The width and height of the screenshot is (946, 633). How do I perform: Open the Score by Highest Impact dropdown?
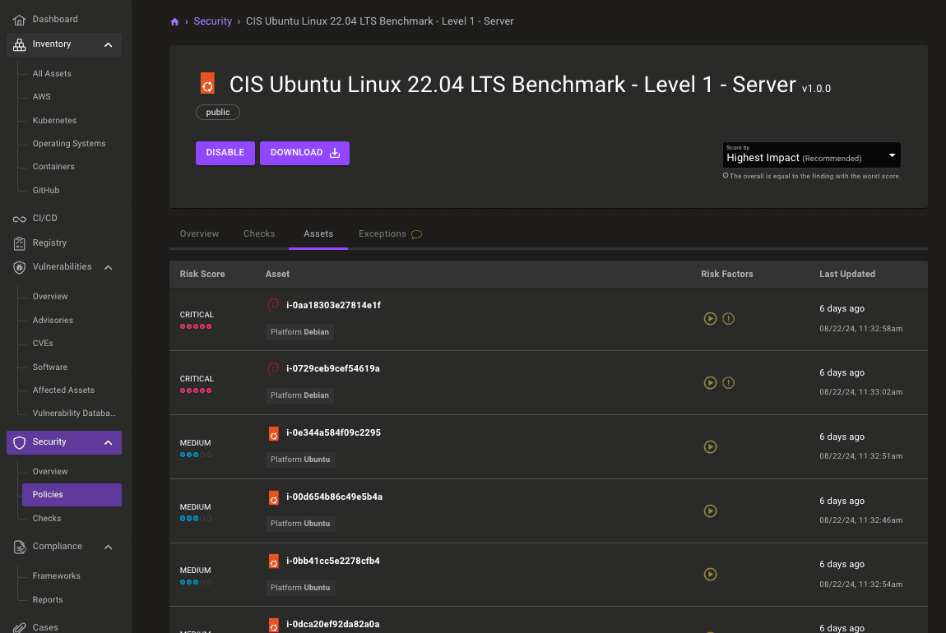[x=811, y=155]
